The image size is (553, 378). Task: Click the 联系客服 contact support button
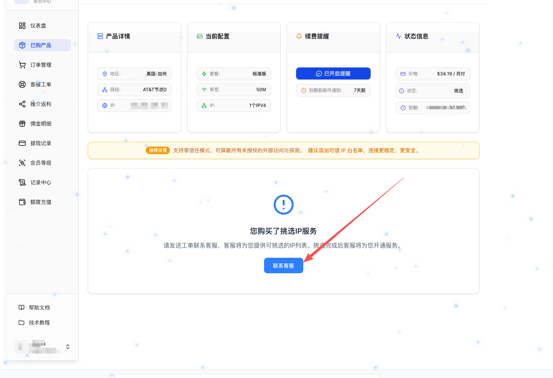(x=284, y=266)
